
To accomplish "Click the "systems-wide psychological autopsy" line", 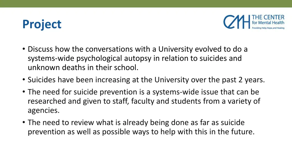I will coord(135,58).
